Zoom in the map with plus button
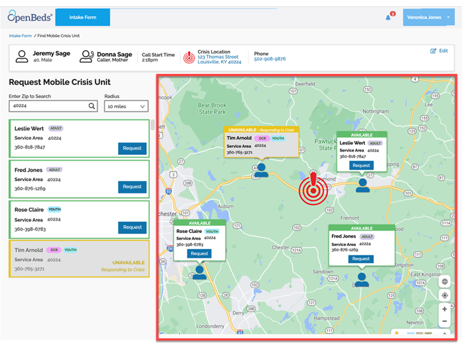 tap(445, 309)
